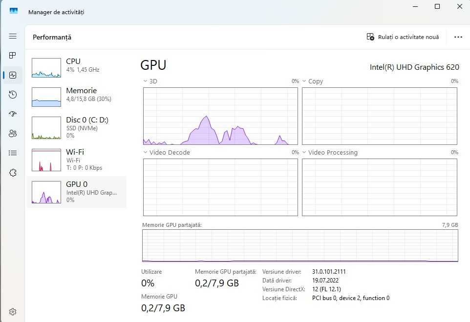470x322 pixels.
Task: Open Task Manager settings gear
Action: pyautogui.click(x=13, y=312)
